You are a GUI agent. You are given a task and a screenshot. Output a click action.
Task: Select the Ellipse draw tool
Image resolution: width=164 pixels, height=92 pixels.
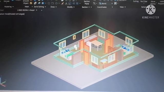click(56, 3)
